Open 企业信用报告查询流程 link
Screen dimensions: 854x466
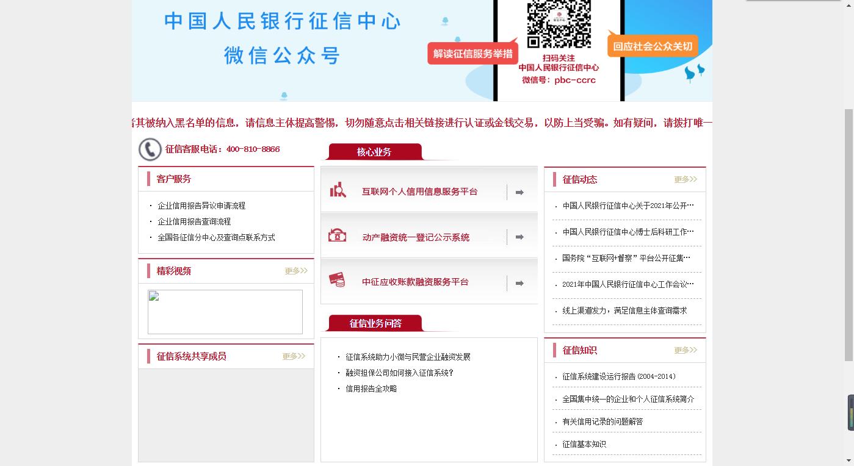click(194, 221)
